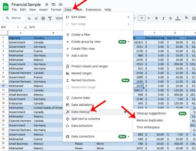Click the redo arrow in toolbar
Viewport: 196px width, 151px height.
[36, 18]
